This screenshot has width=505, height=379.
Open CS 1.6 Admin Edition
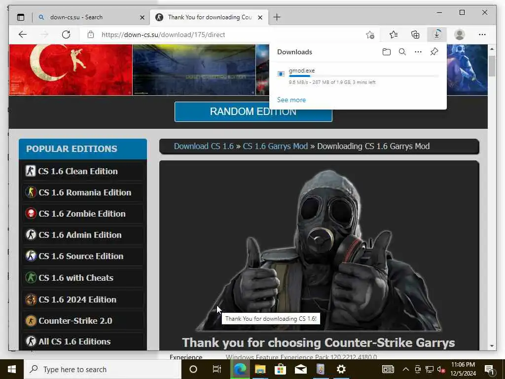(83, 235)
